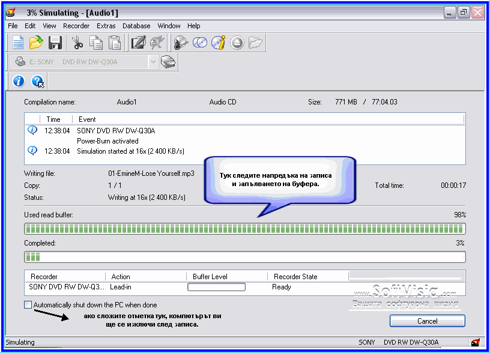490x353 pixels.
Task: Click the '01-EmineM-Lose Yourself.mp3' file name
Action: pos(151,173)
